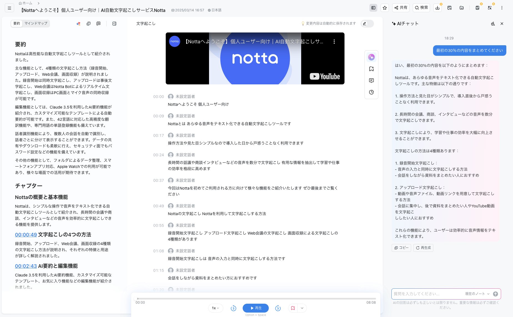Viewport: 513px width, 317px height.
Task: Click the 再生成 regenerate button
Action: point(423,248)
